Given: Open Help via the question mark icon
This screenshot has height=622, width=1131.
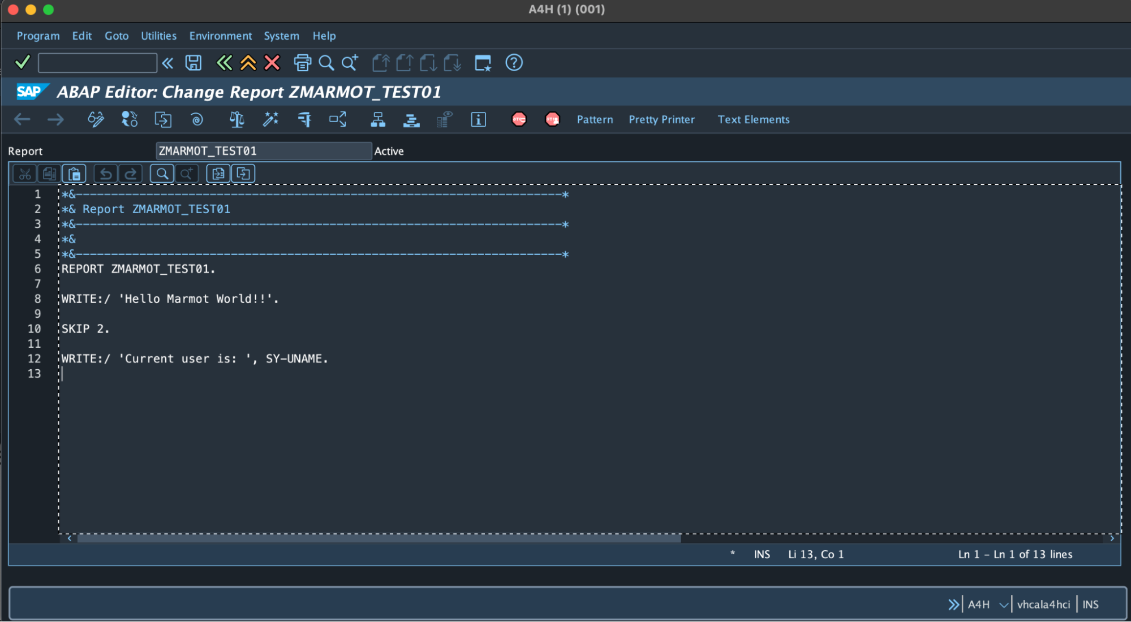Looking at the screenshot, I should click(x=514, y=63).
